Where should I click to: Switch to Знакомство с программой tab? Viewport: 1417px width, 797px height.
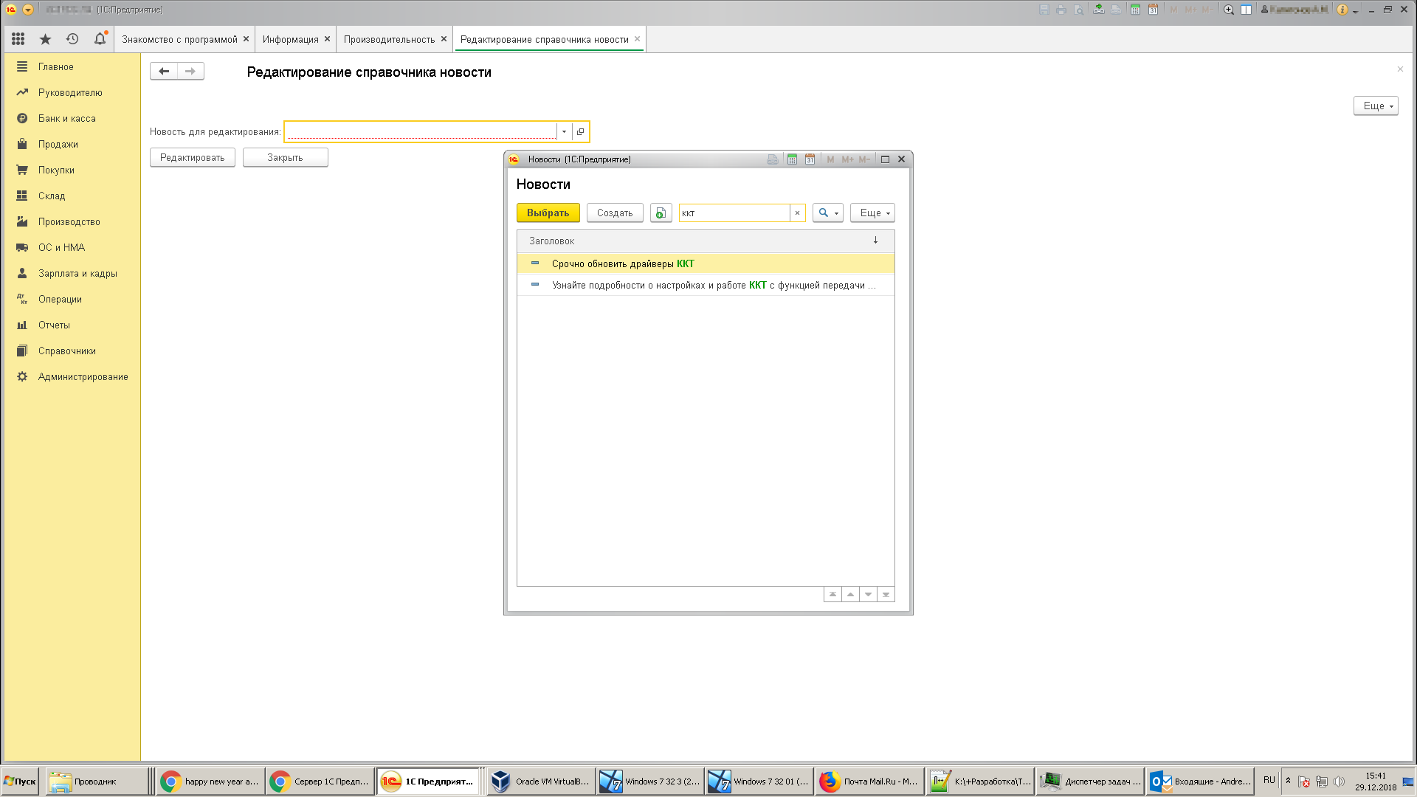click(179, 39)
